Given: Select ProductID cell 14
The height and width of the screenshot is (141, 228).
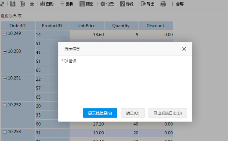Looking at the screenshot, I should coord(52,35).
